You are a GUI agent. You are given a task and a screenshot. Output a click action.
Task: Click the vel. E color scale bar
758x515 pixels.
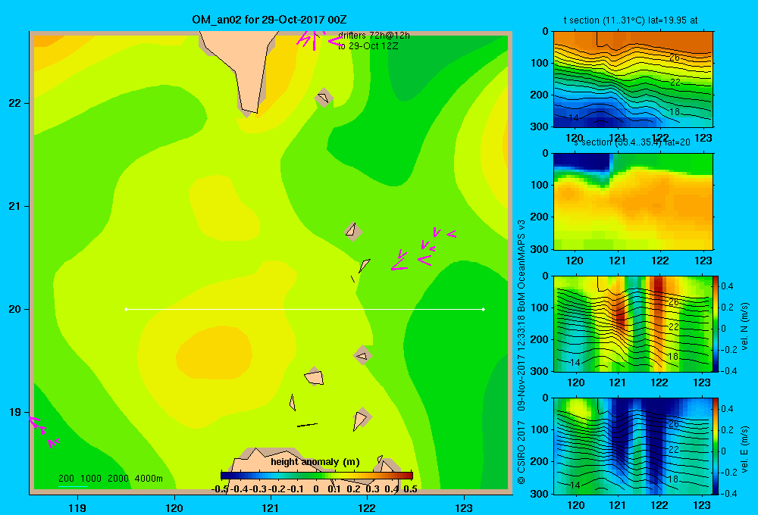tap(716, 446)
